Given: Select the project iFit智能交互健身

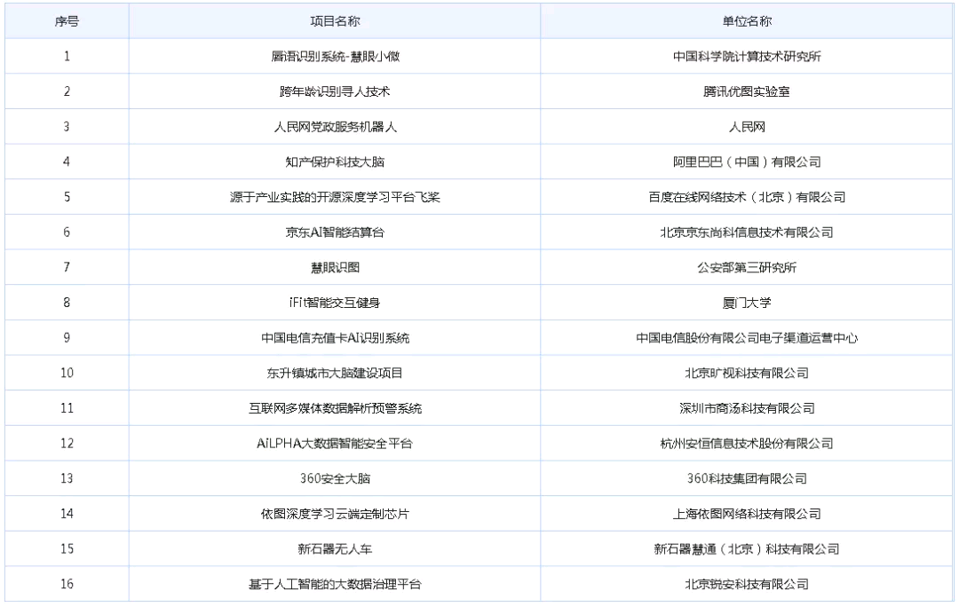Looking at the screenshot, I should point(335,303).
